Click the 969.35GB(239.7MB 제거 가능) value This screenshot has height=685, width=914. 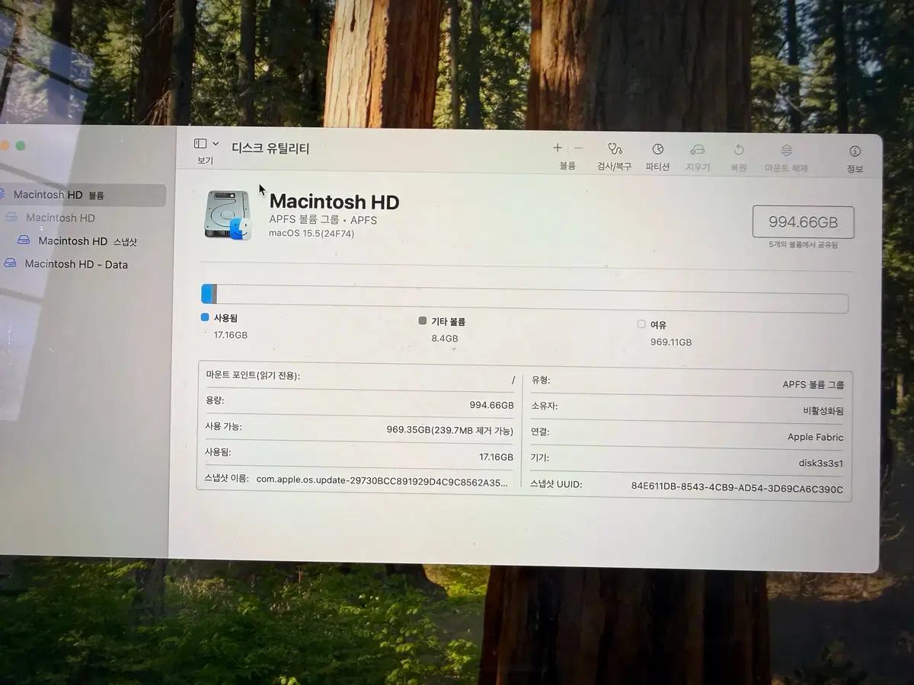tap(450, 431)
